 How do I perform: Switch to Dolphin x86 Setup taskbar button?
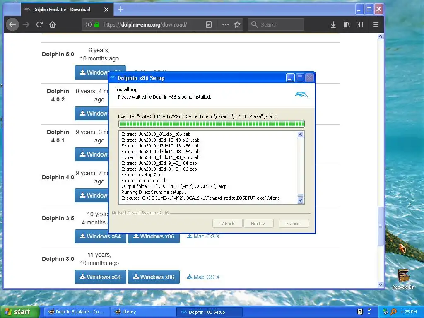(209, 312)
